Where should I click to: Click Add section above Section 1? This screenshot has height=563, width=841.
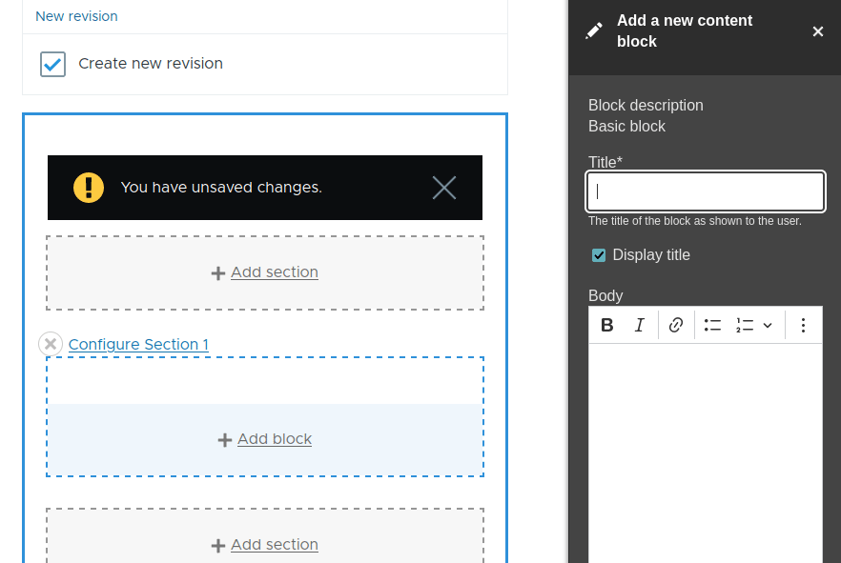[x=264, y=271]
